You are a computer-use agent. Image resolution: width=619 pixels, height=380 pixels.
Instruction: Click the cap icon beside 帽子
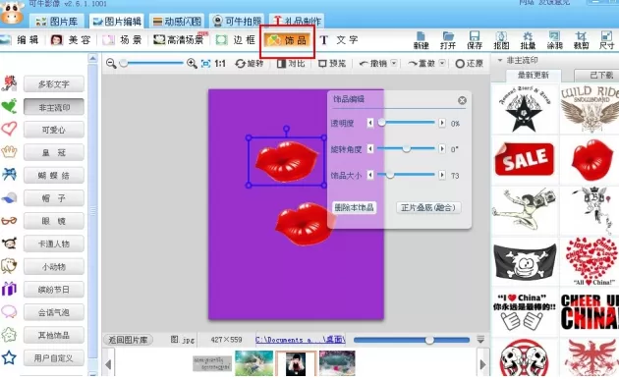coord(9,197)
